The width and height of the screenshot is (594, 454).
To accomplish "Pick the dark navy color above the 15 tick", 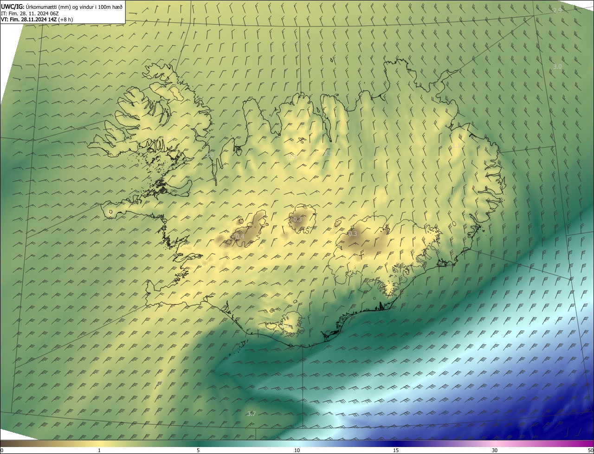I will tap(396, 443).
